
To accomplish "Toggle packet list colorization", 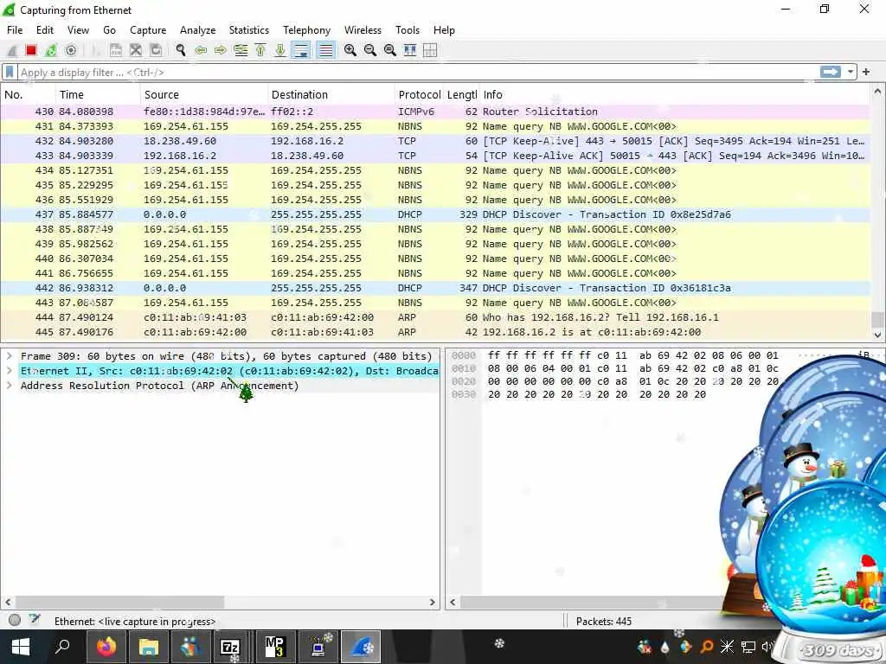I will point(325,50).
